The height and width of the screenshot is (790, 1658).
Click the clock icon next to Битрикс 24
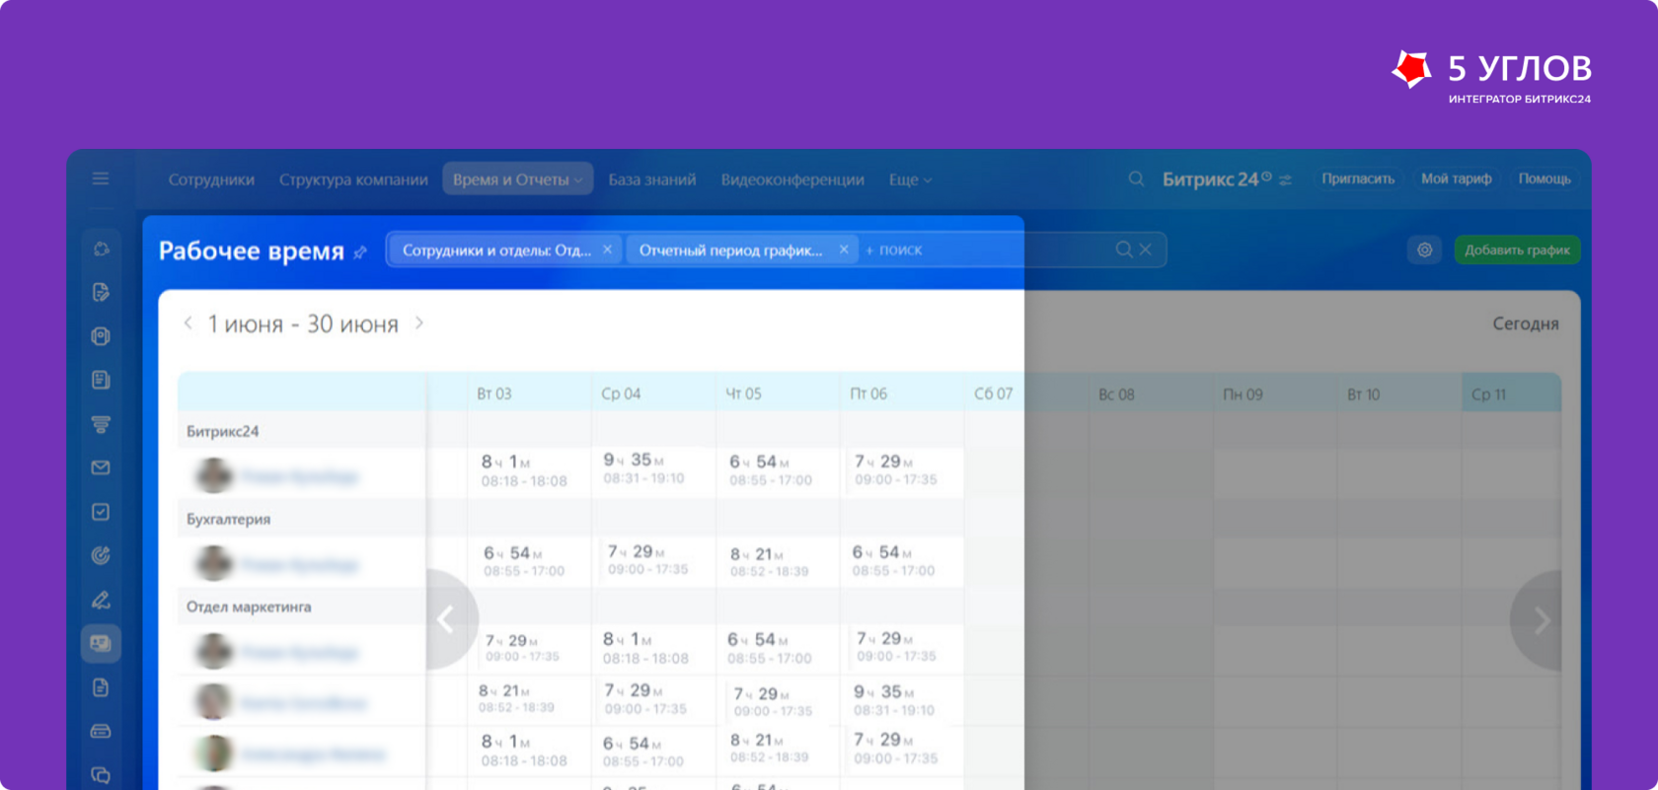(x=1266, y=176)
